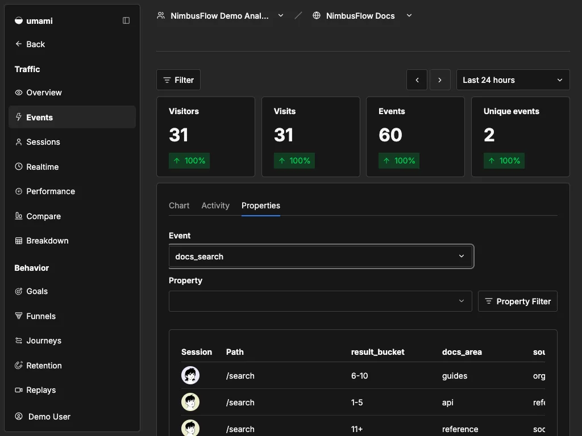The width and height of the screenshot is (582, 436).
Task: Expand the docs_search Event dropdown
Action: coord(321,256)
